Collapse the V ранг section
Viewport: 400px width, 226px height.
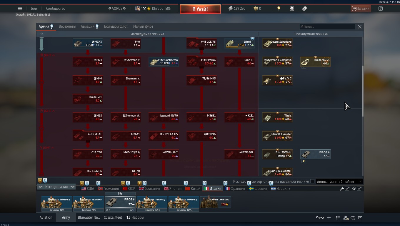[x=47, y=147]
